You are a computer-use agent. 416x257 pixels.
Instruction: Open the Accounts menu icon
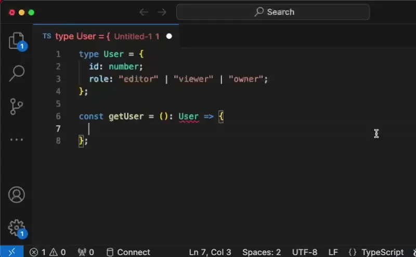(17, 195)
